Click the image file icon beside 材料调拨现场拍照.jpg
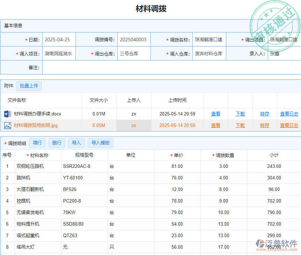The height and width of the screenshot is (255, 301). click(x=8, y=125)
